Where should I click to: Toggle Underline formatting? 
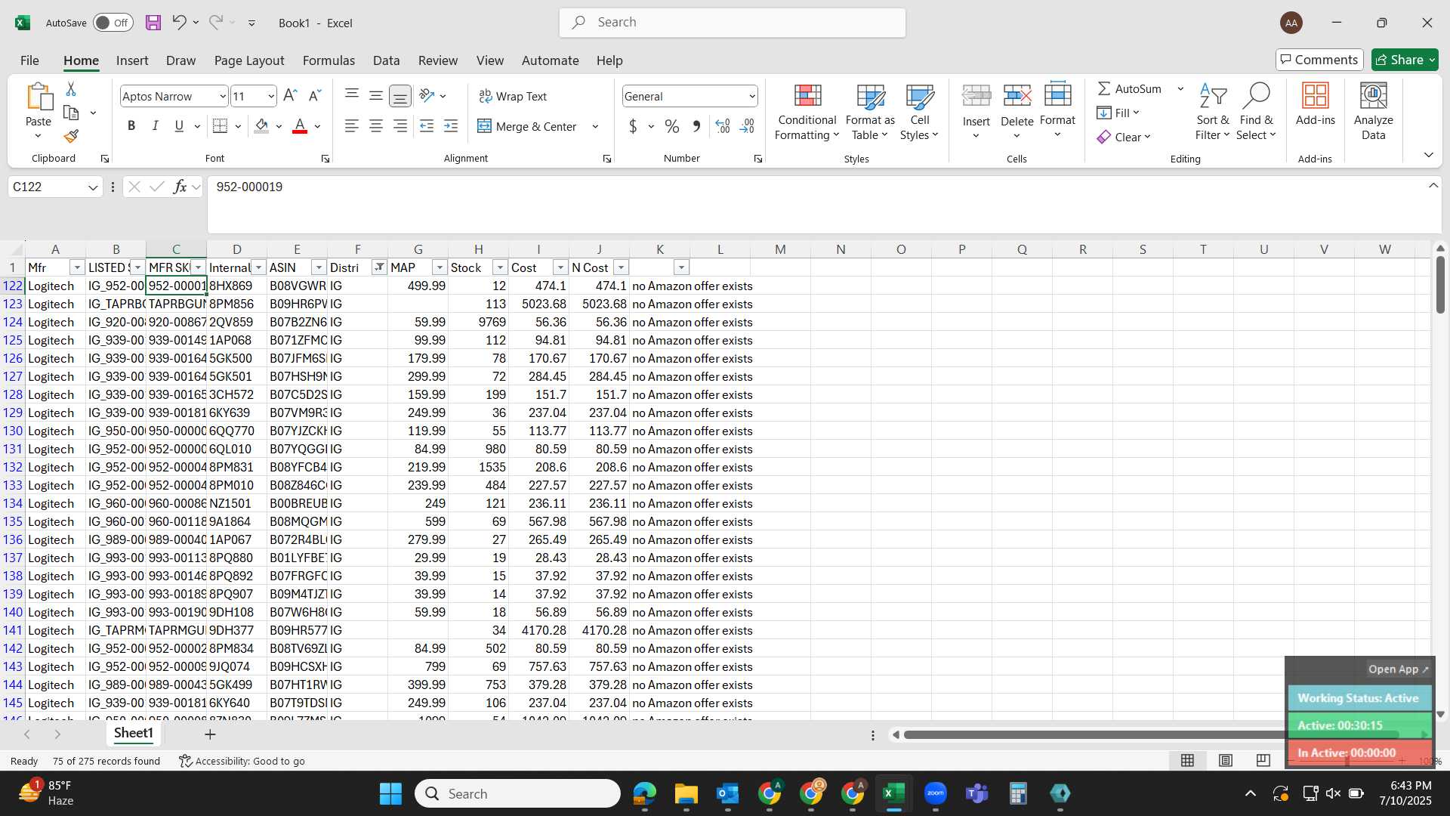coord(179,126)
